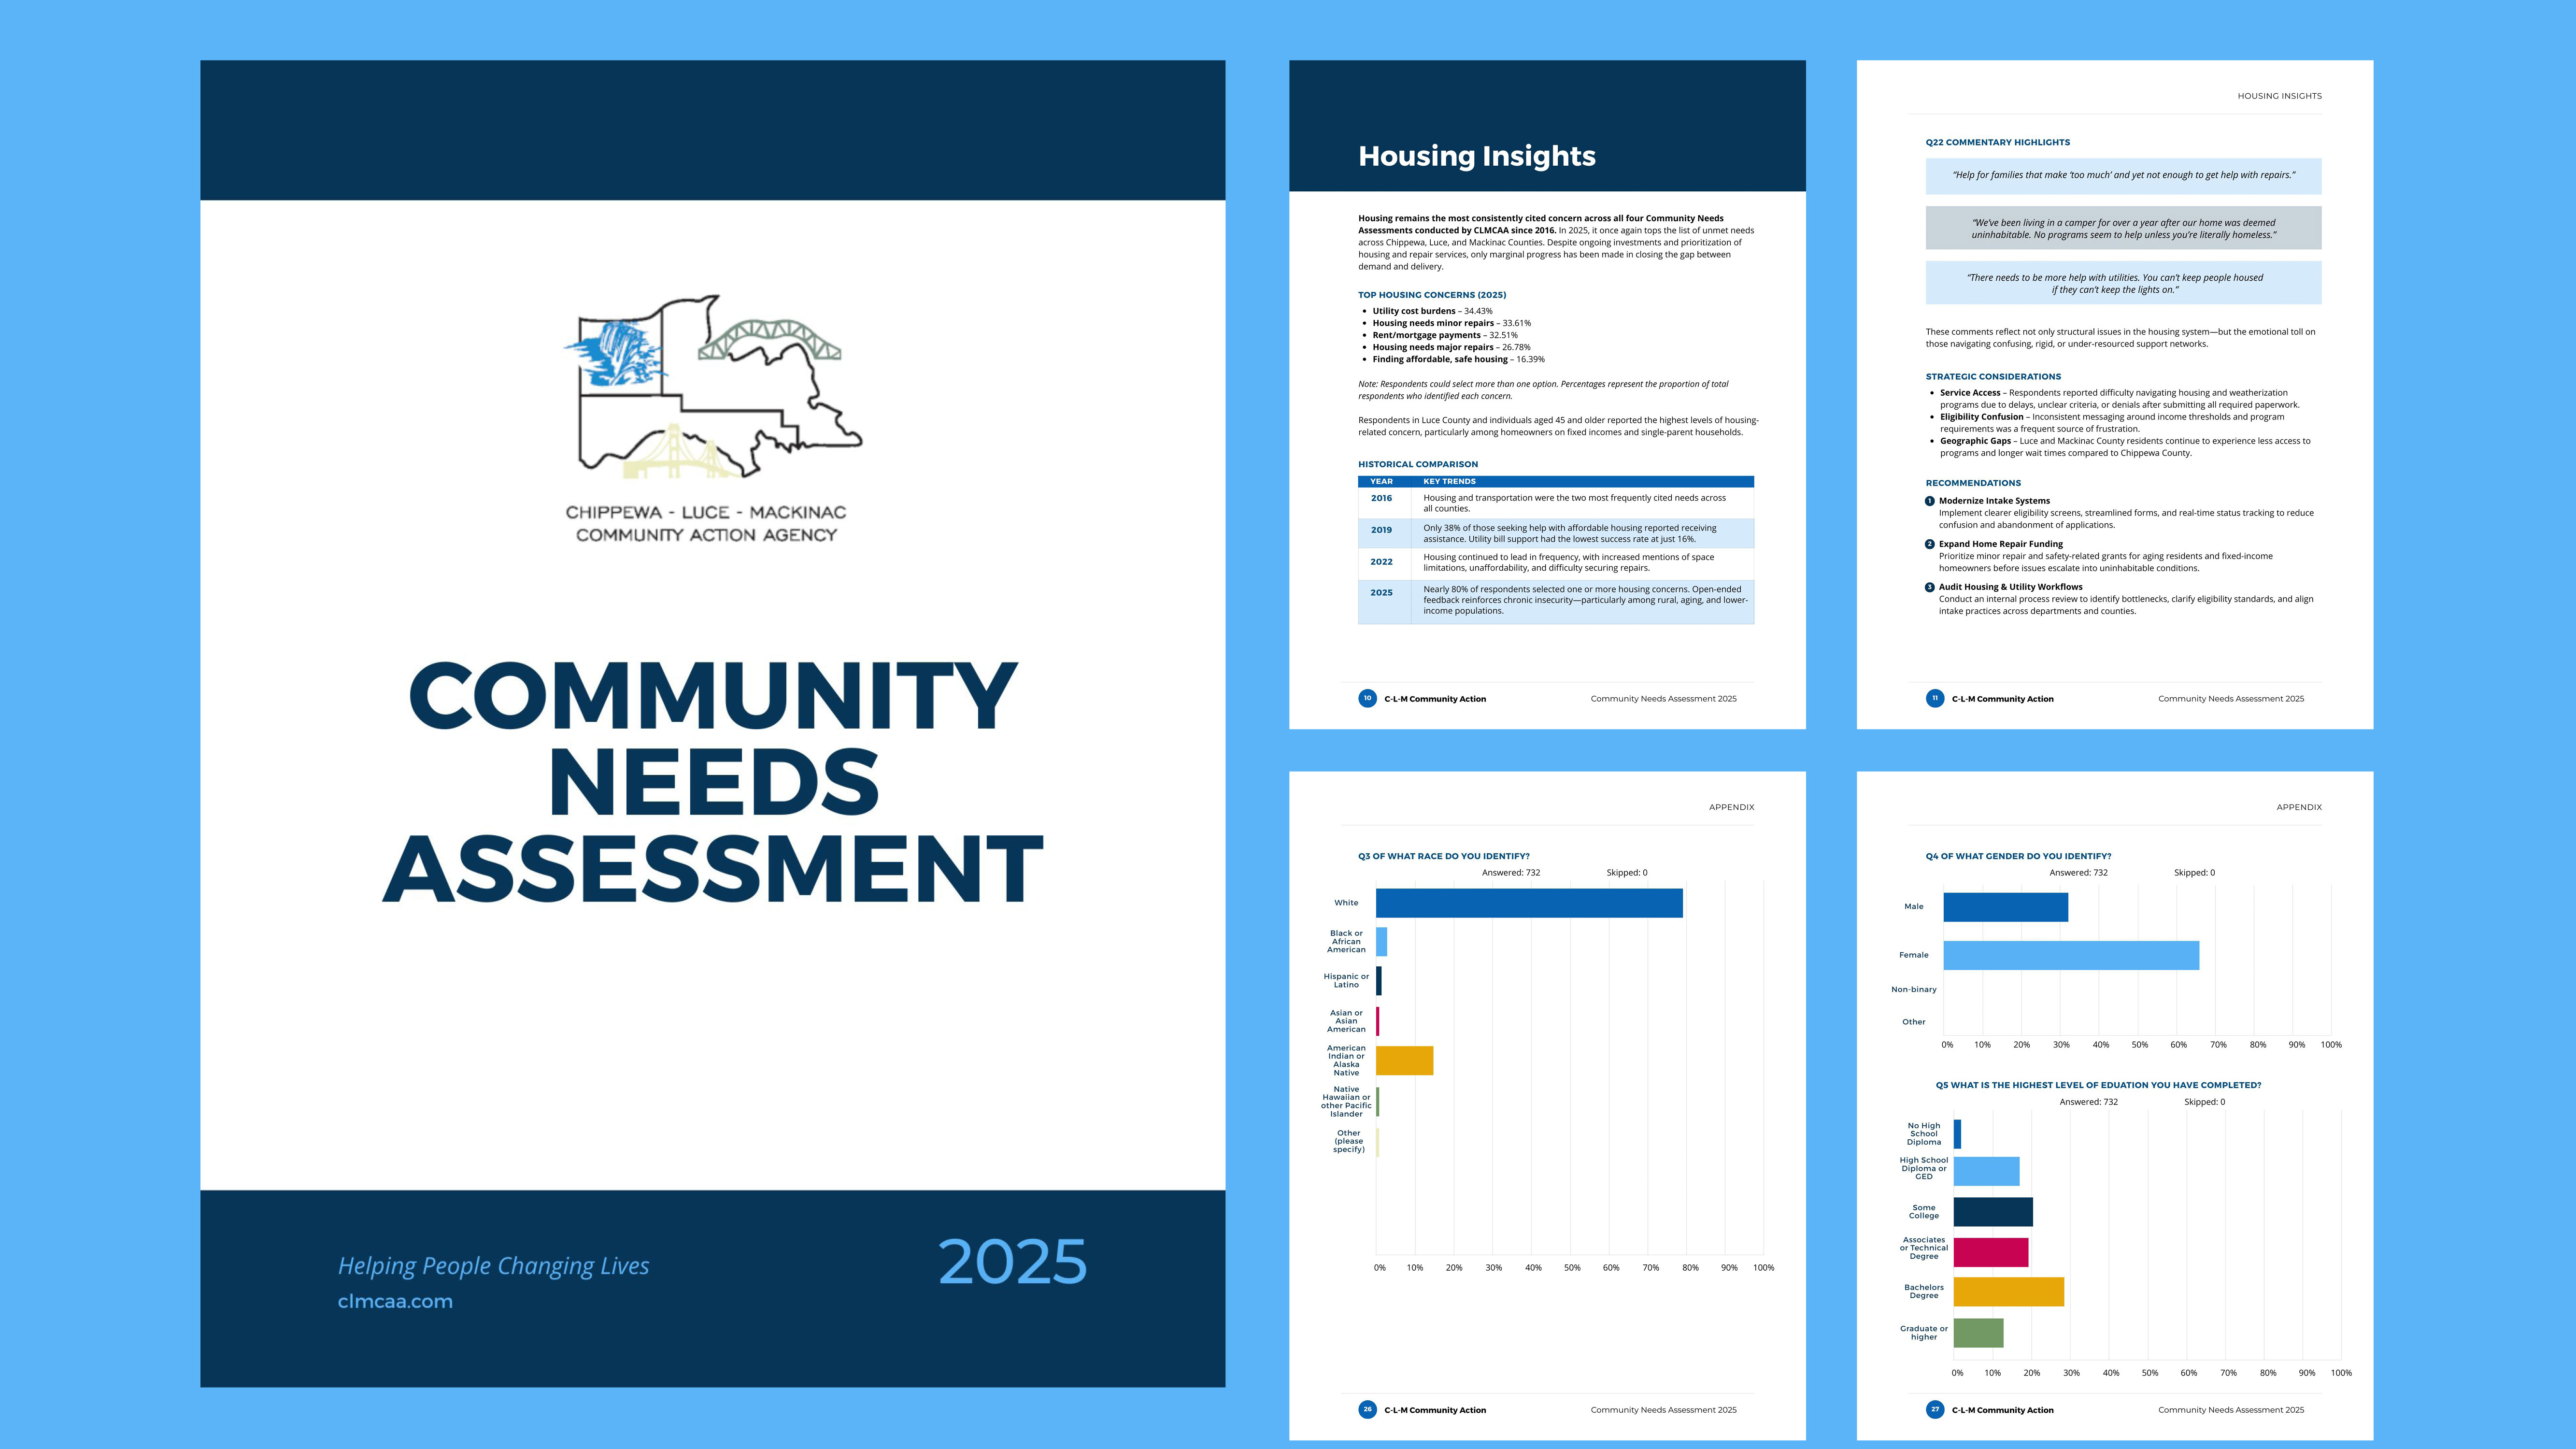Click the Helping People Changing Lives tagline
This screenshot has height=1449, width=2576.
(x=493, y=1266)
